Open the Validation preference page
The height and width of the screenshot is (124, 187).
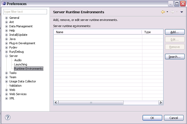pyautogui.click(x=15, y=86)
